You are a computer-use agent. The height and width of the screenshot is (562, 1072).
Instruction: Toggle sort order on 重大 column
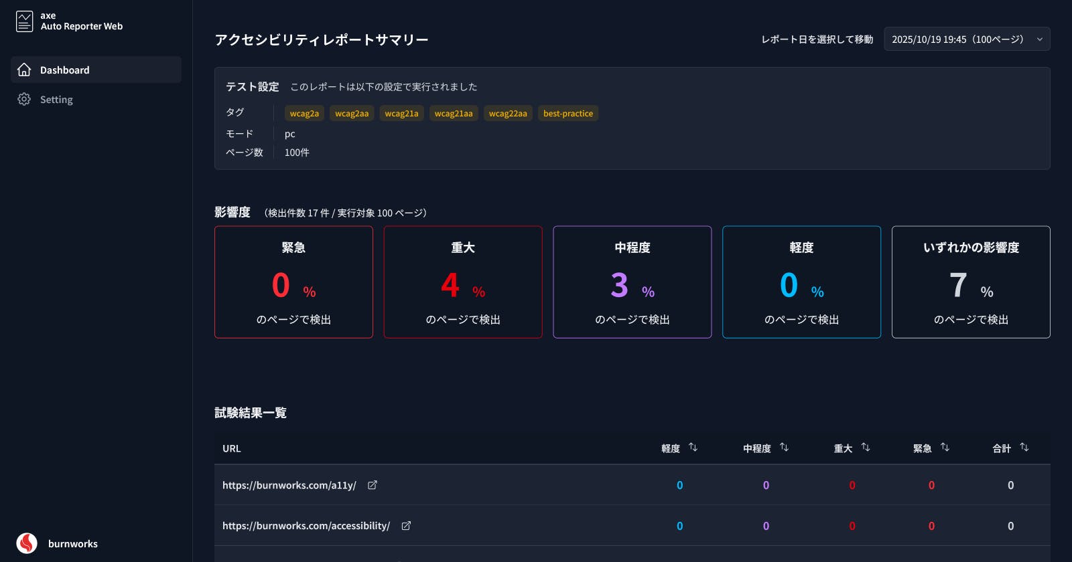click(865, 448)
